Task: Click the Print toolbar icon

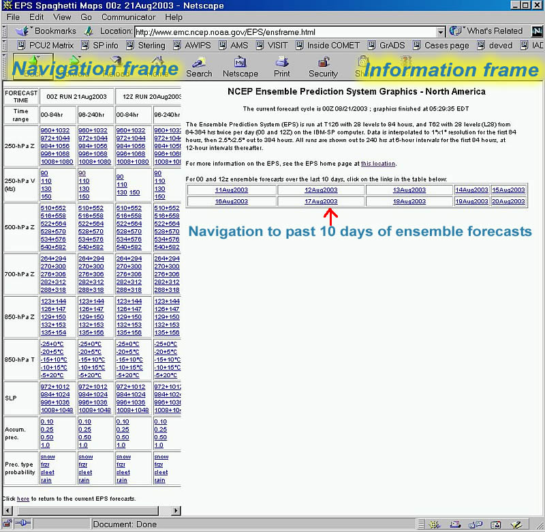Action: coord(282,68)
